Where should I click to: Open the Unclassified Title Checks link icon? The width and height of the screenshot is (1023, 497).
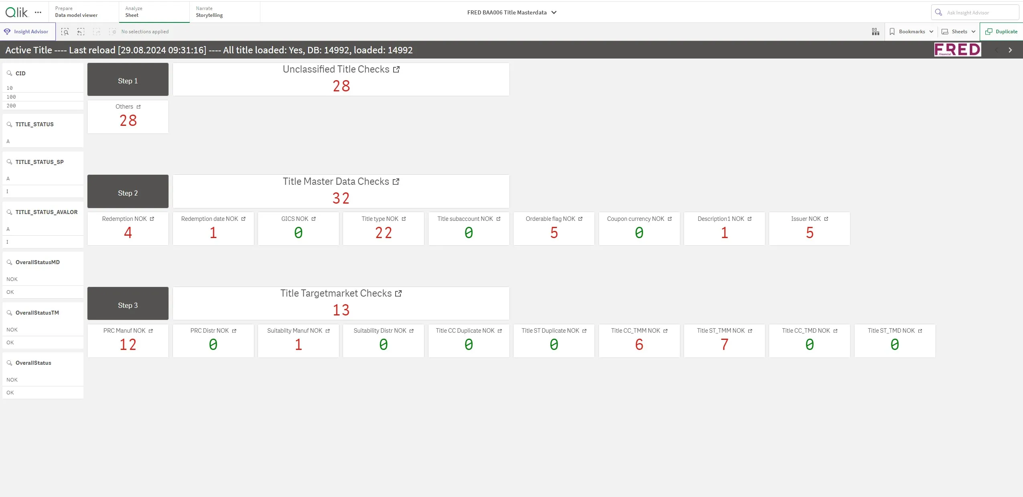point(396,69)
